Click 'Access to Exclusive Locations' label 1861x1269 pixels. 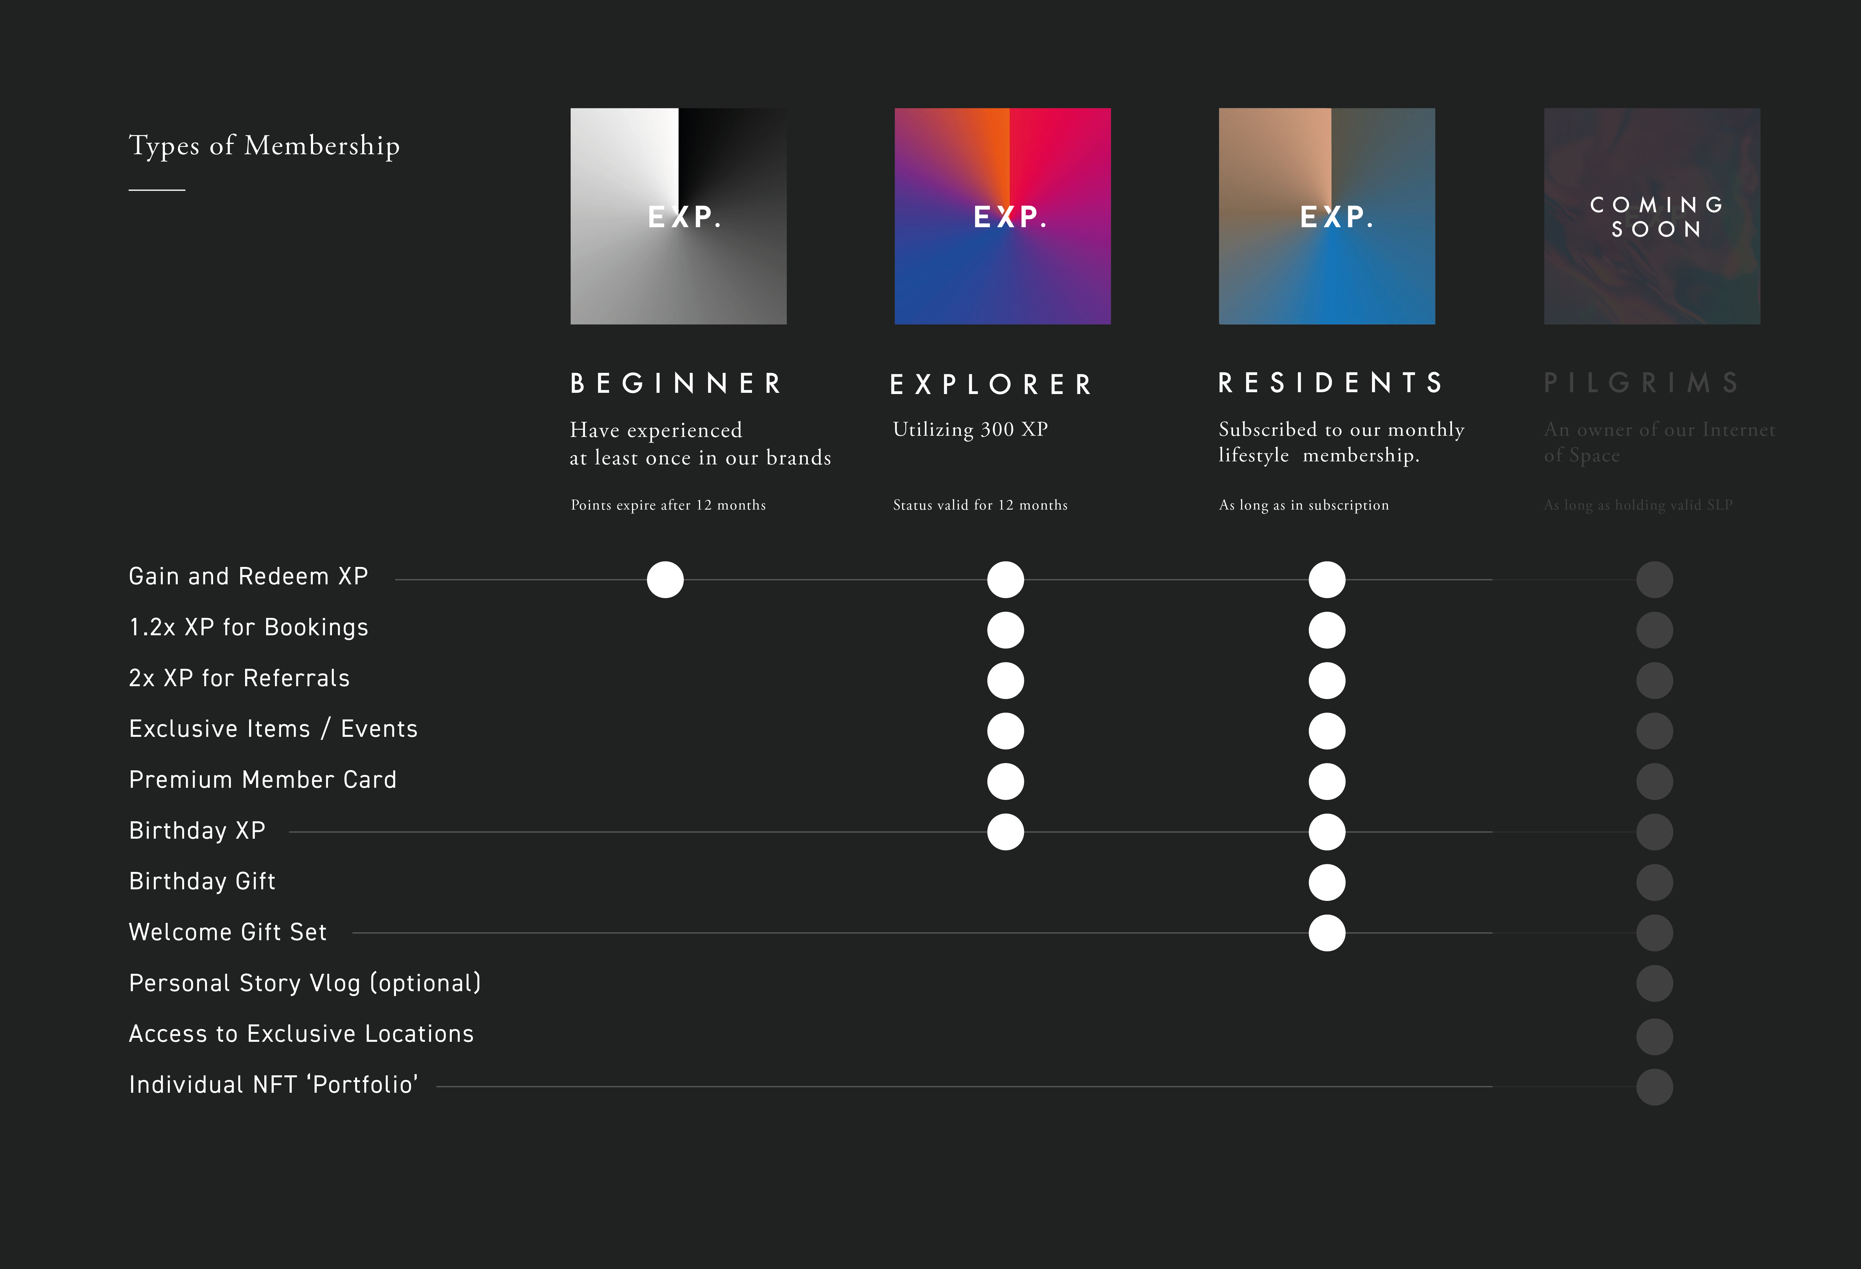tap(301, 1034)
